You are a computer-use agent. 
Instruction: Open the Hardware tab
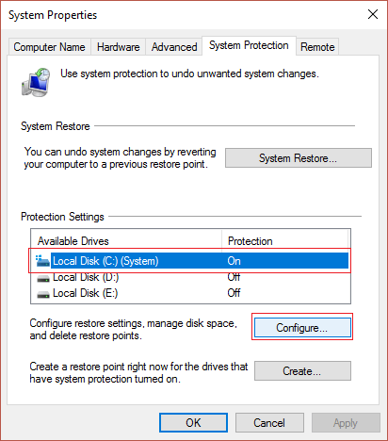click(118, 47)
